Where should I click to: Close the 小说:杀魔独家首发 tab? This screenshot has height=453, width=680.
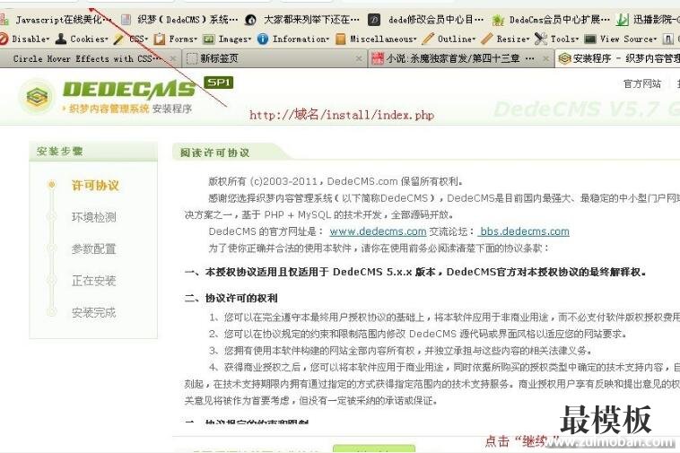coord(545,58)
